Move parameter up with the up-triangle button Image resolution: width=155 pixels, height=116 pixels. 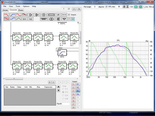[59, 87]
